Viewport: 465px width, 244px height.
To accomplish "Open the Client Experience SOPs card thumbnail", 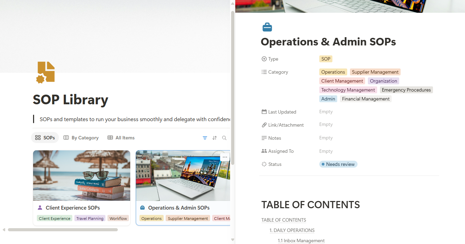I will click(x=82, y=176).
